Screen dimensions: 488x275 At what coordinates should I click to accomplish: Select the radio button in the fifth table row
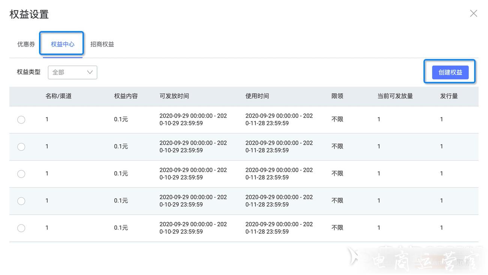(21, 228)
